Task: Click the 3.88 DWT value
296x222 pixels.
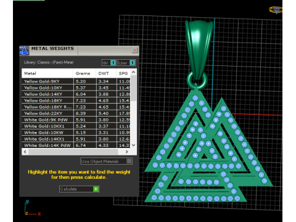Action: [104, 94]
